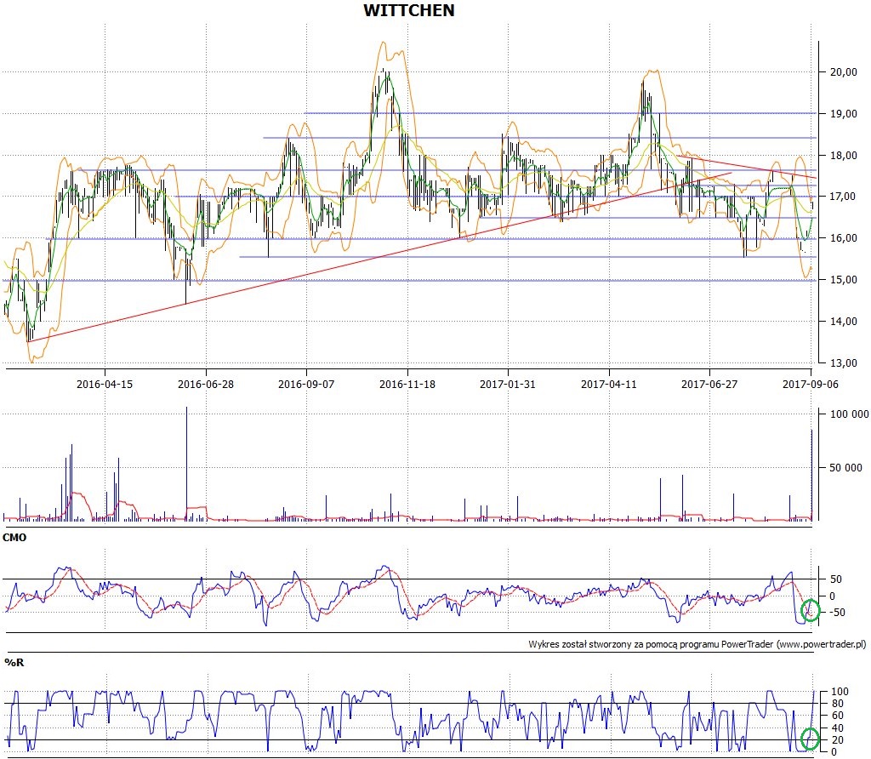Click the 2017-06-27 date label

coord(709,384)
